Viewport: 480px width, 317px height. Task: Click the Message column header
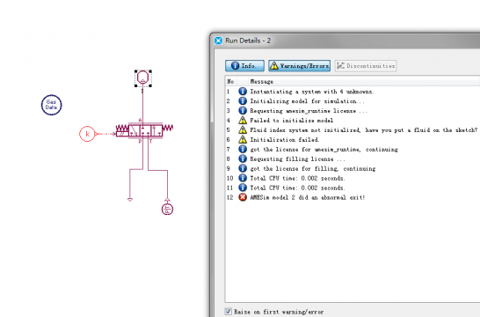tap(262, 82)
